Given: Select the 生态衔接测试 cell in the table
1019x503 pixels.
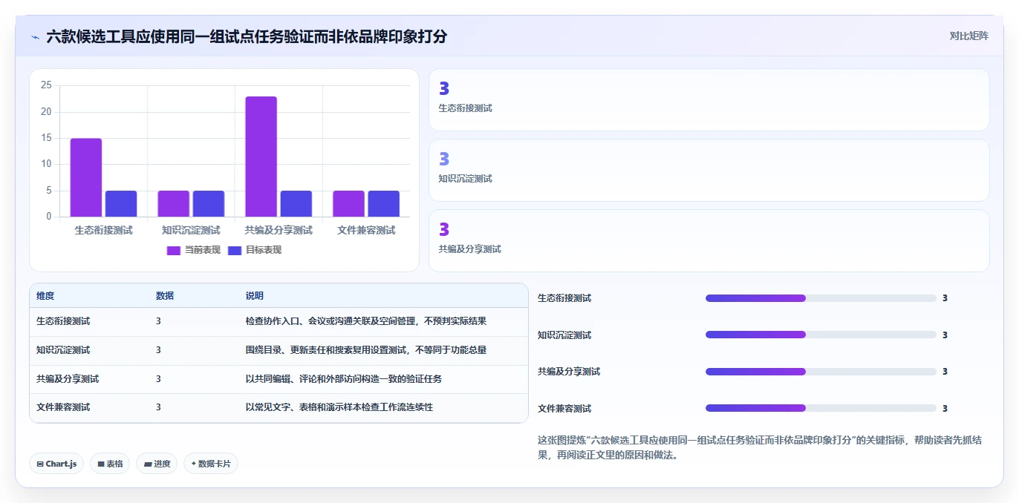Looking at the screenshot, I should (63, 321).
